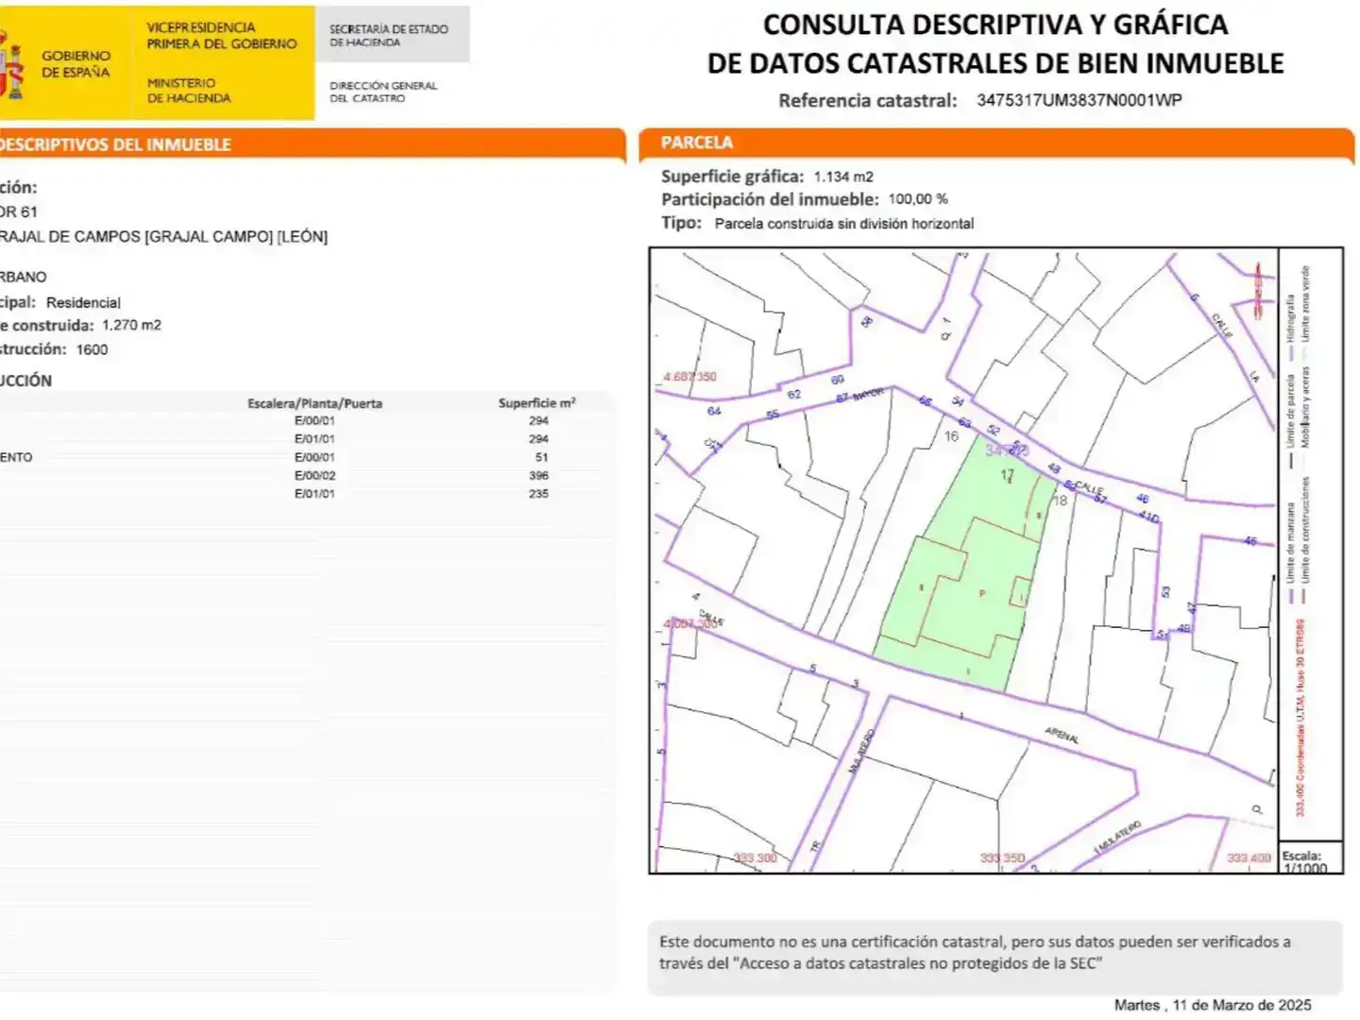1360x1020 pixels.
Task: Click 'DE DATOS CATASTRALES DE BIEN INMUEBLE' line
Action: (995, 63)
